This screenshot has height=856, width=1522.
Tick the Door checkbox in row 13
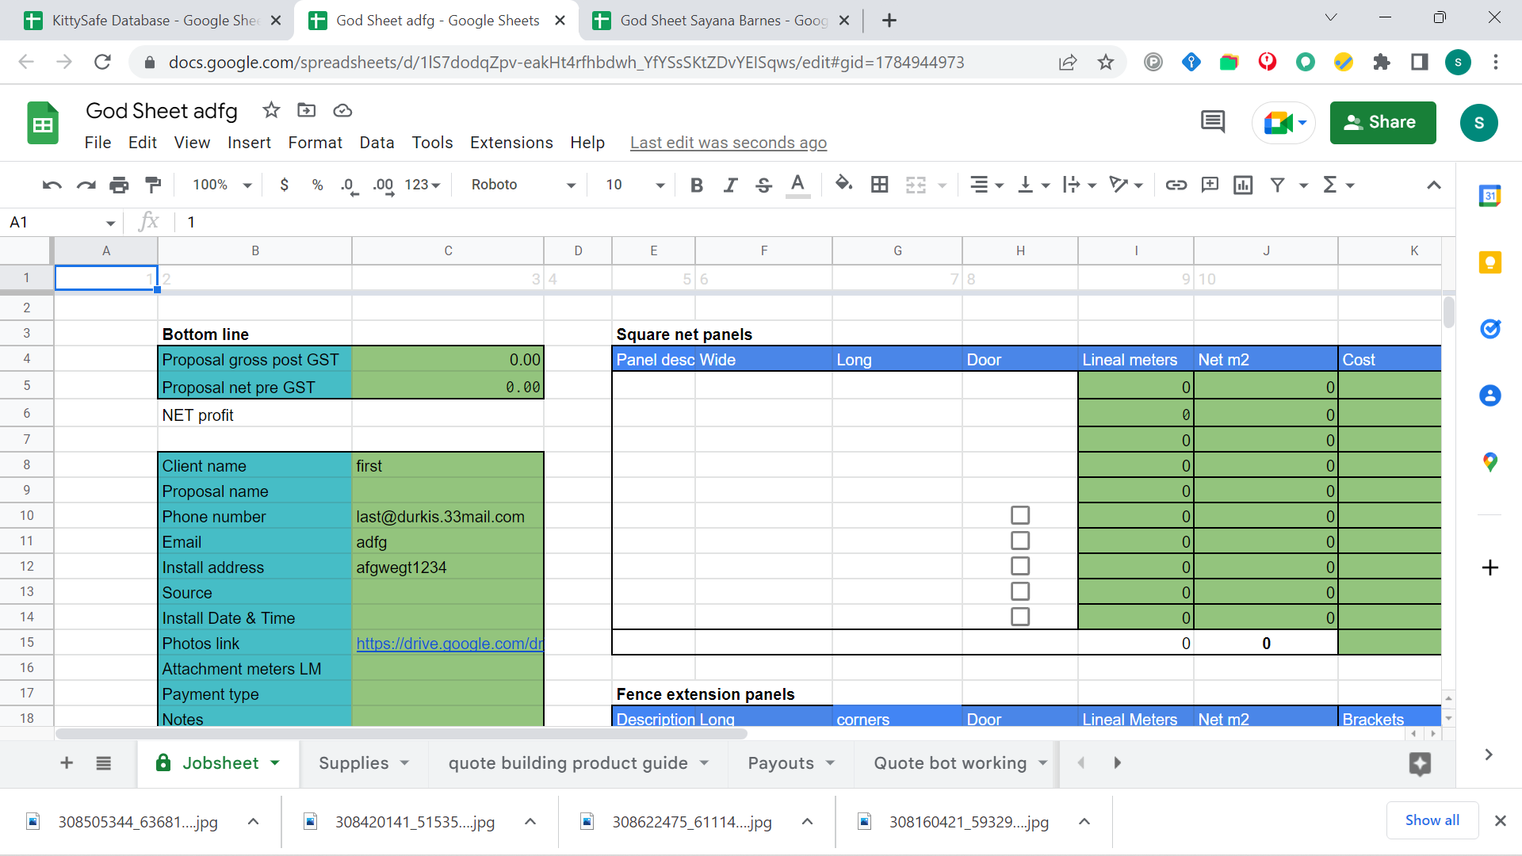[x=1020, y=591]
